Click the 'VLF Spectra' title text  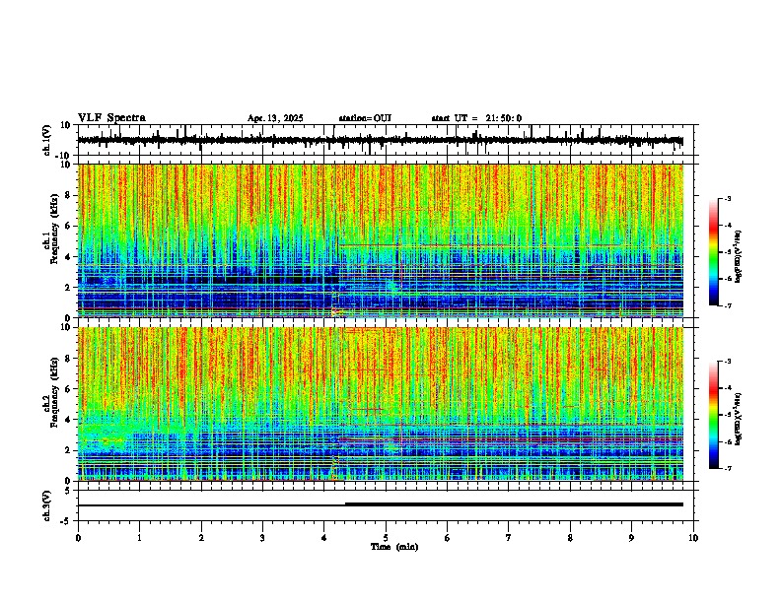111,118
